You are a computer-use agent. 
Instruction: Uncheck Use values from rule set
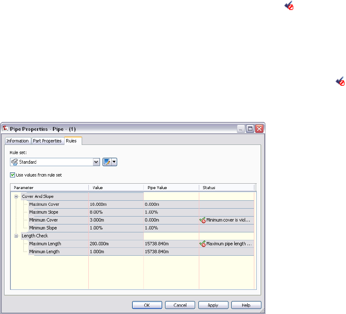pyautogui.click(x=13, y=175)
